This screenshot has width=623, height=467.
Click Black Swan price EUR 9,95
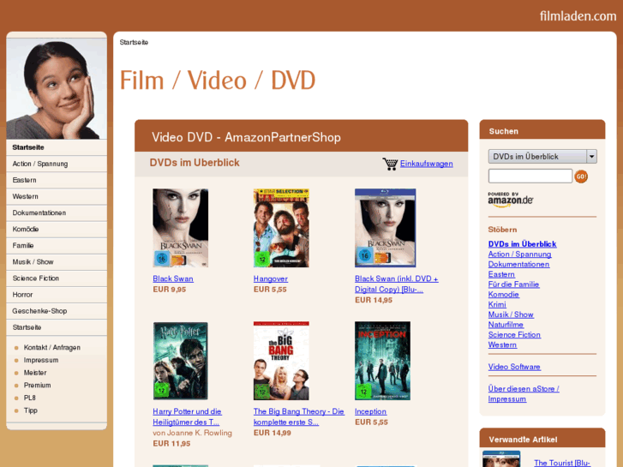pyautogui.click(x=170, y=290)
